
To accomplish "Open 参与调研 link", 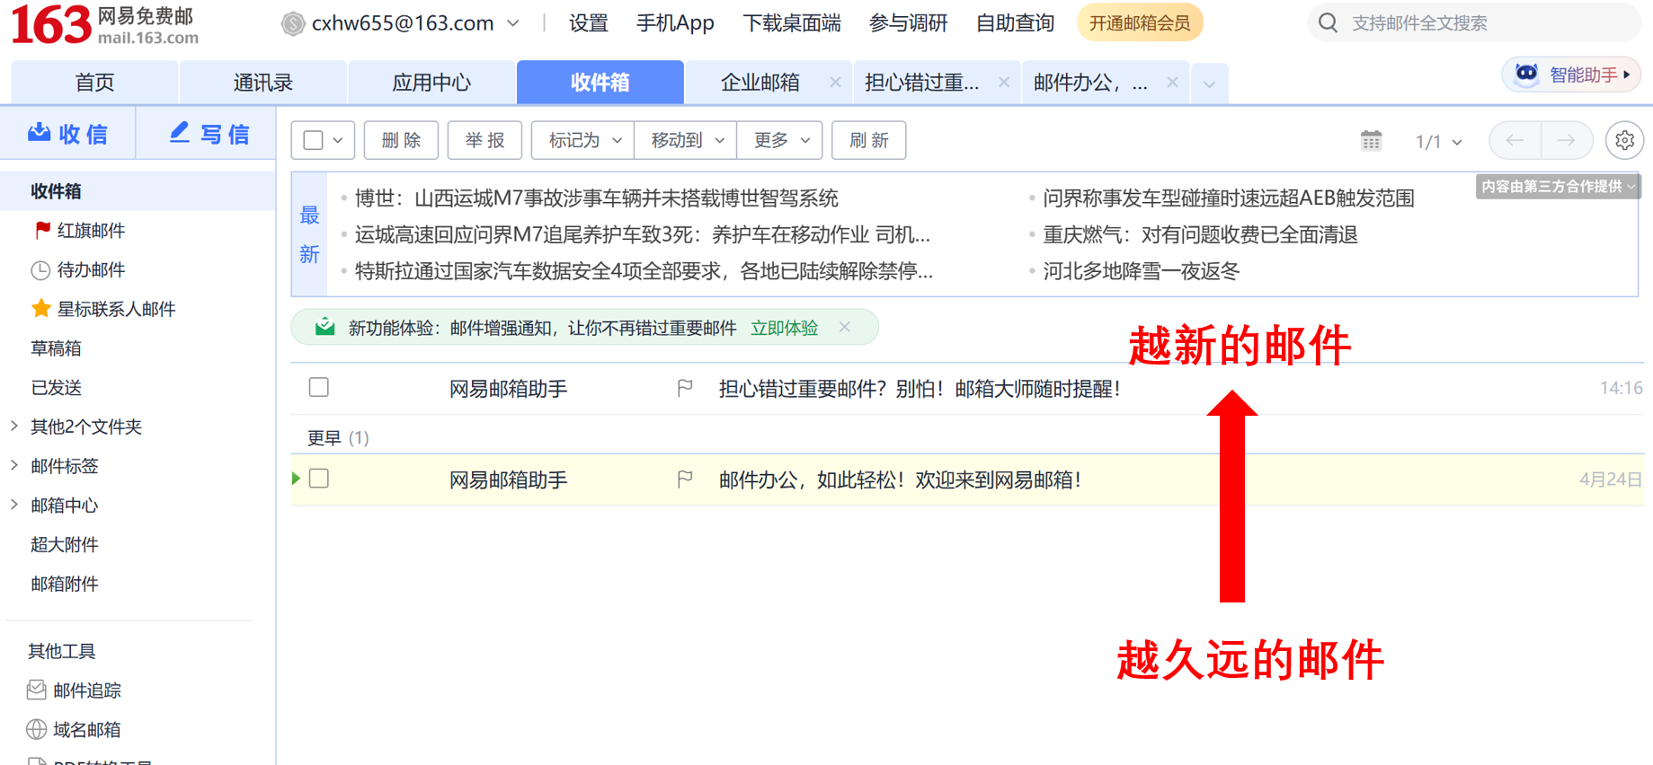I will click(x=909, y=23).
